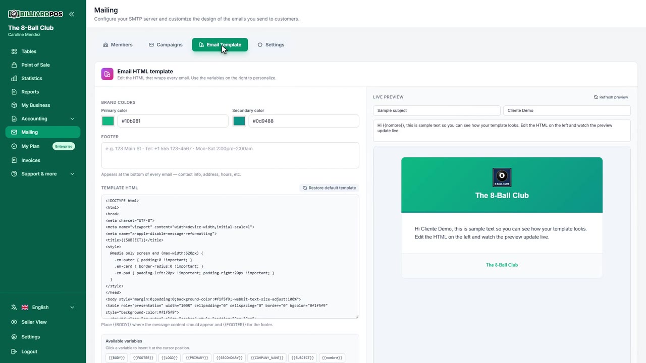The image size is (646, 363).
Task: Open My Plan check-circle icon
Action: click(14, 146)
